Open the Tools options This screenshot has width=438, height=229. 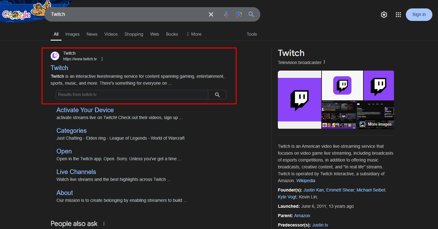click(x=252, y=34)
